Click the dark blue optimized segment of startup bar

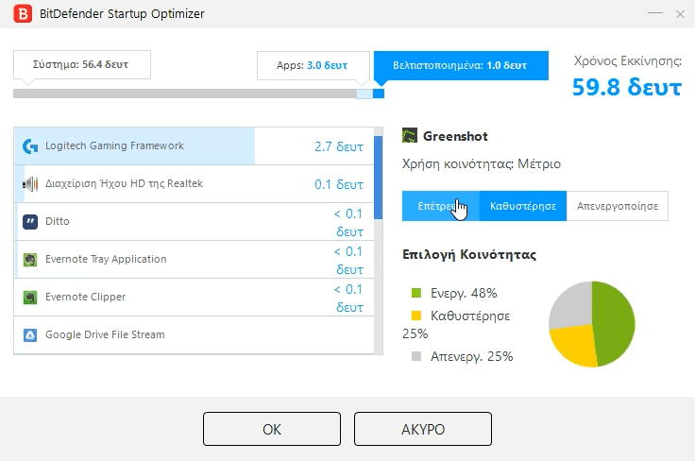[379, 94]
